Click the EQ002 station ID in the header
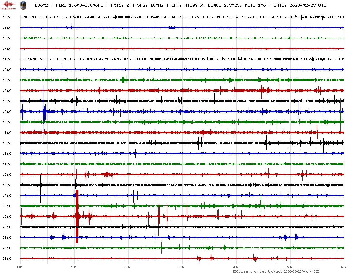This screenshot has width=350, height=274. (41, 5)
